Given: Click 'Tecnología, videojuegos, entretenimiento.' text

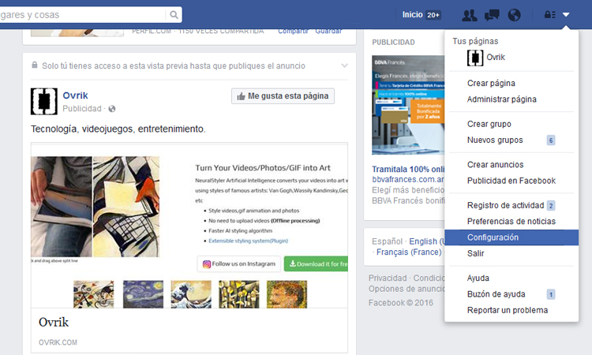Looking at the screenshot, I should click(x=118, y=129).
